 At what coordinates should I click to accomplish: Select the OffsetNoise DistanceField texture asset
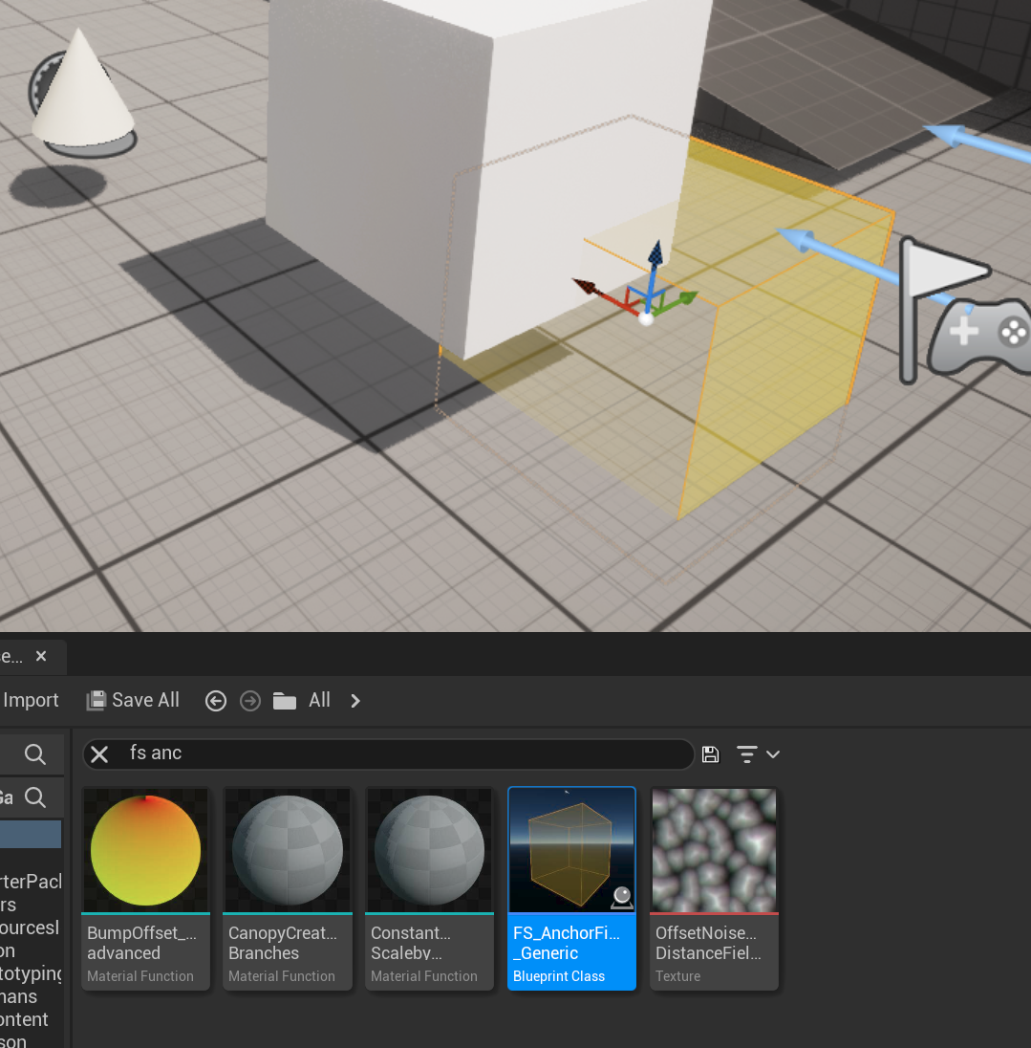(x=714, y=887)
